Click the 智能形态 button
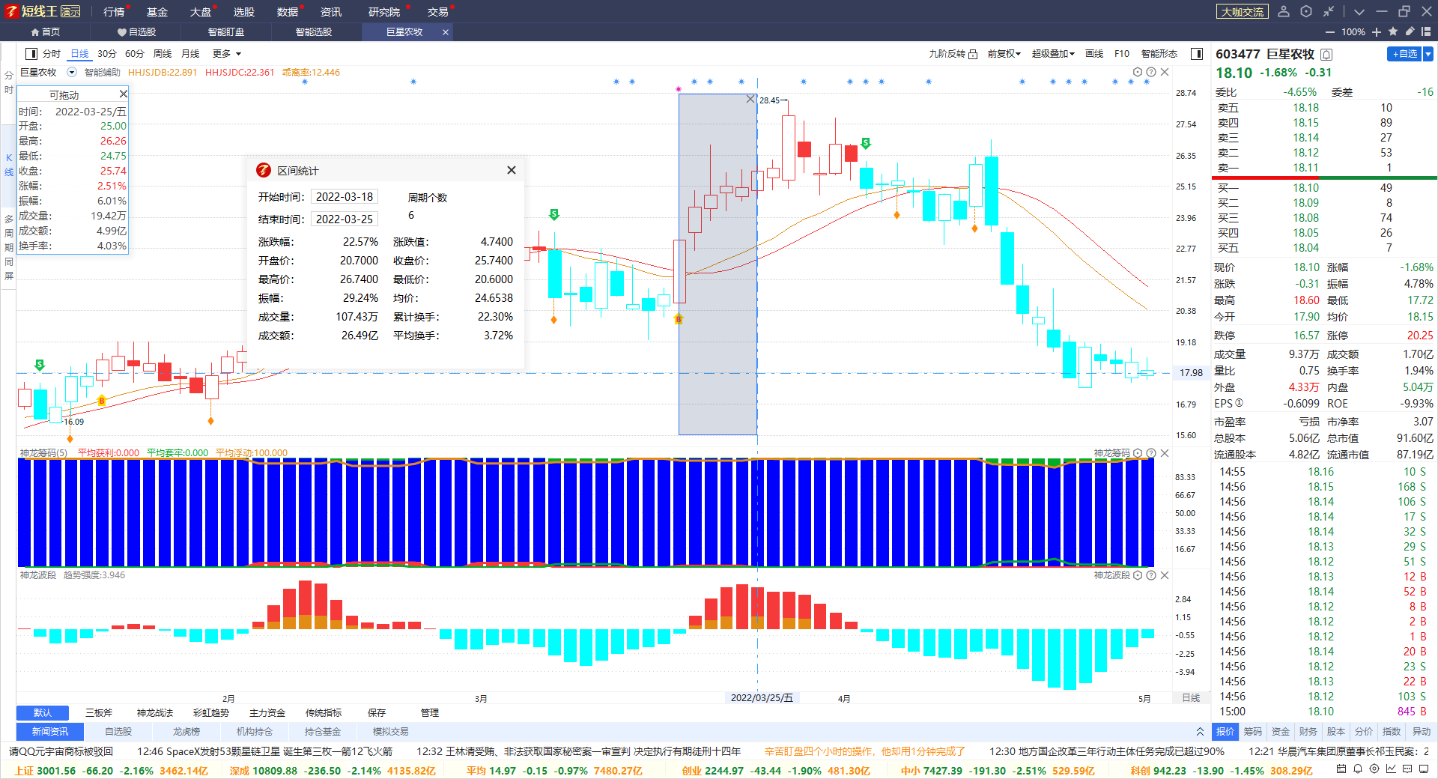This screenshot has width=1438, height=779. (x=1159, y=54)
